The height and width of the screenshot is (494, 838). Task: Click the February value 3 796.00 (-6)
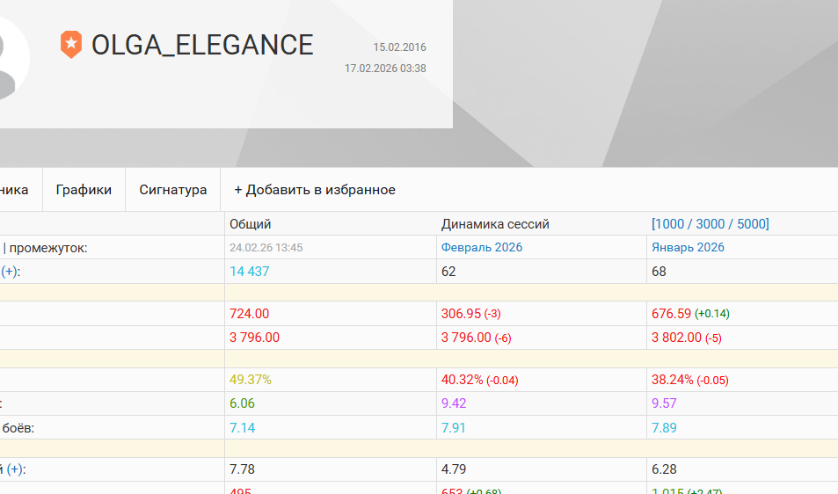477,338
